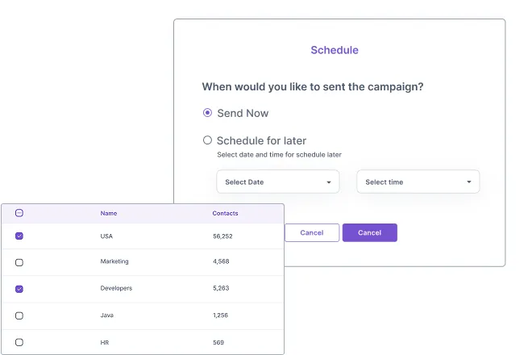
Task: Select the Send Now radio option
Action: [x=207, y=113]
